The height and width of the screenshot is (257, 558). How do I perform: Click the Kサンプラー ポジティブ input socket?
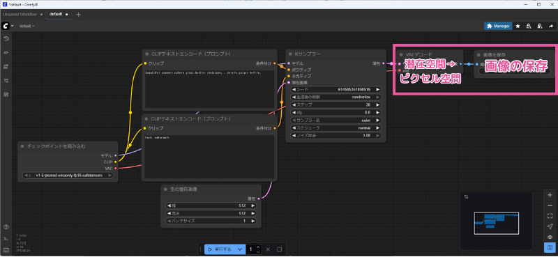289,70
